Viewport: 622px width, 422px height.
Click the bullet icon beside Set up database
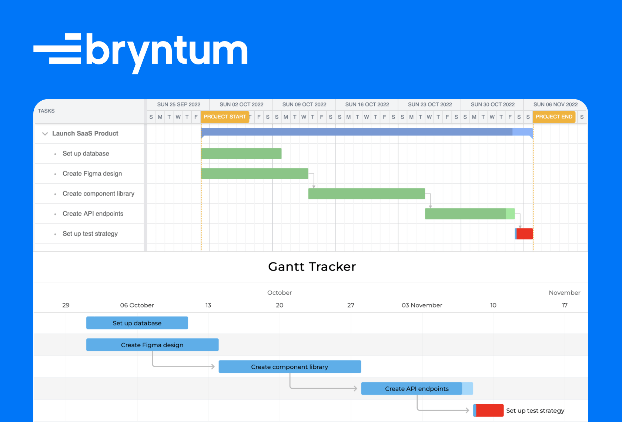[x=55, y=154]
